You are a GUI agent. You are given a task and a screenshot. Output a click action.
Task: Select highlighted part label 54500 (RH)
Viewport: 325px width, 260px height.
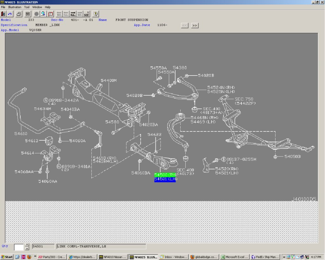(x=165, y=175)
